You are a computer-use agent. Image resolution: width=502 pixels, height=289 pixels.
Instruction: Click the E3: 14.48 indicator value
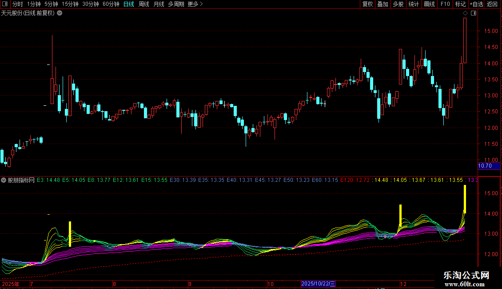[48, 180]
